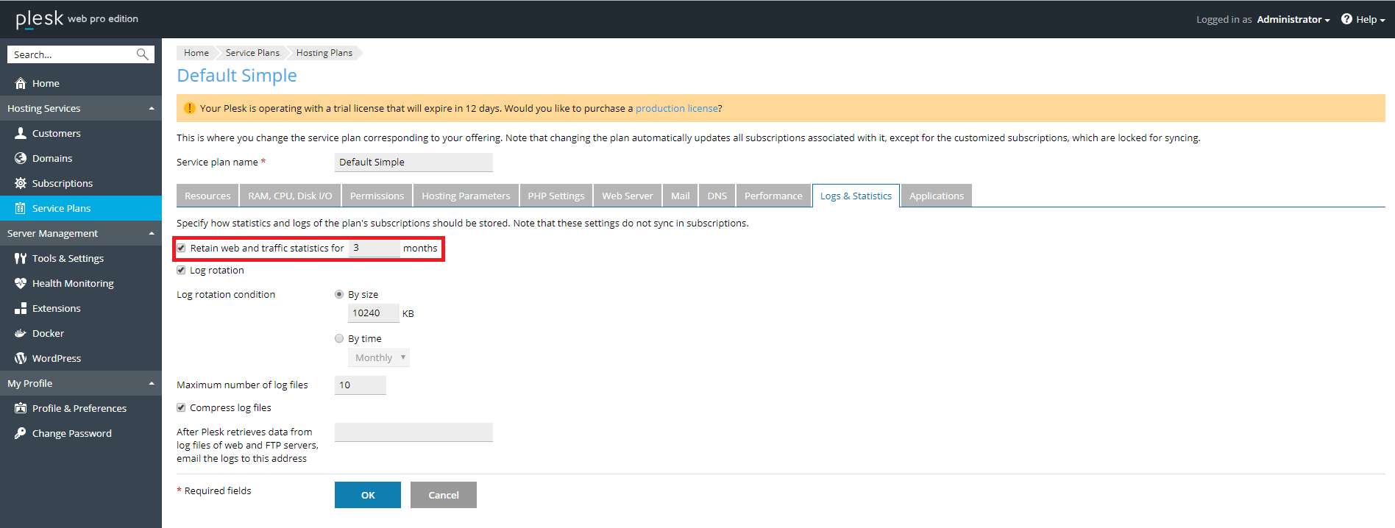This screenshot has height=528, width=1395.
Task: Switch to the PHP Settings tab
Action: 555,196
